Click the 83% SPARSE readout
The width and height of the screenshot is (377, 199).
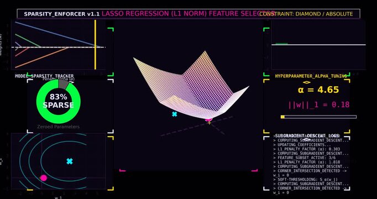(x=59, y=101)
